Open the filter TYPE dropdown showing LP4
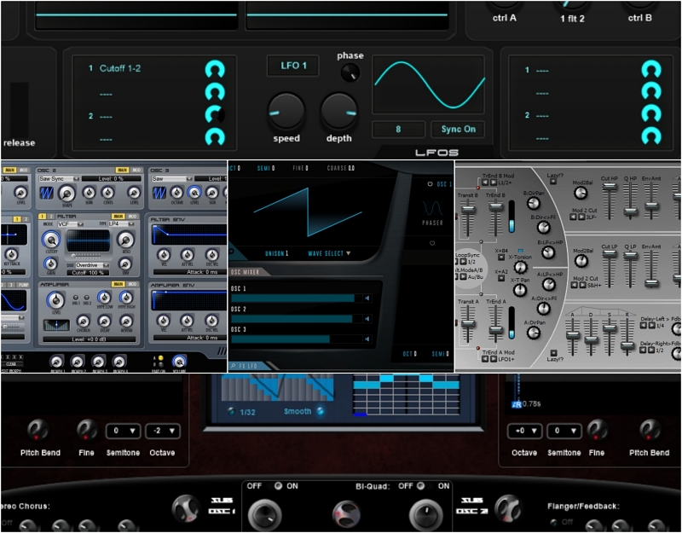This screenshot has width=682, height=533. click(x=120, y=223)
